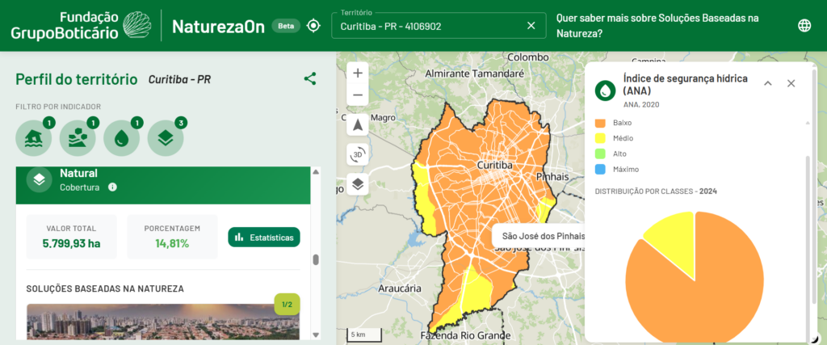Click the NaturezaOn title
Screen dimensions: 827x345
(218, 26)
